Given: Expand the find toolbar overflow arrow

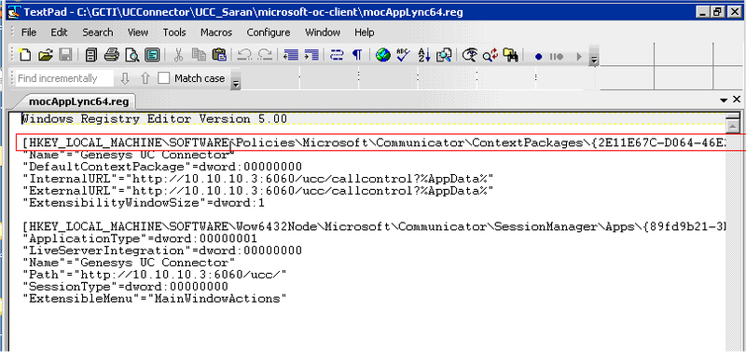Looking at the screenshot, I should 236,80.
